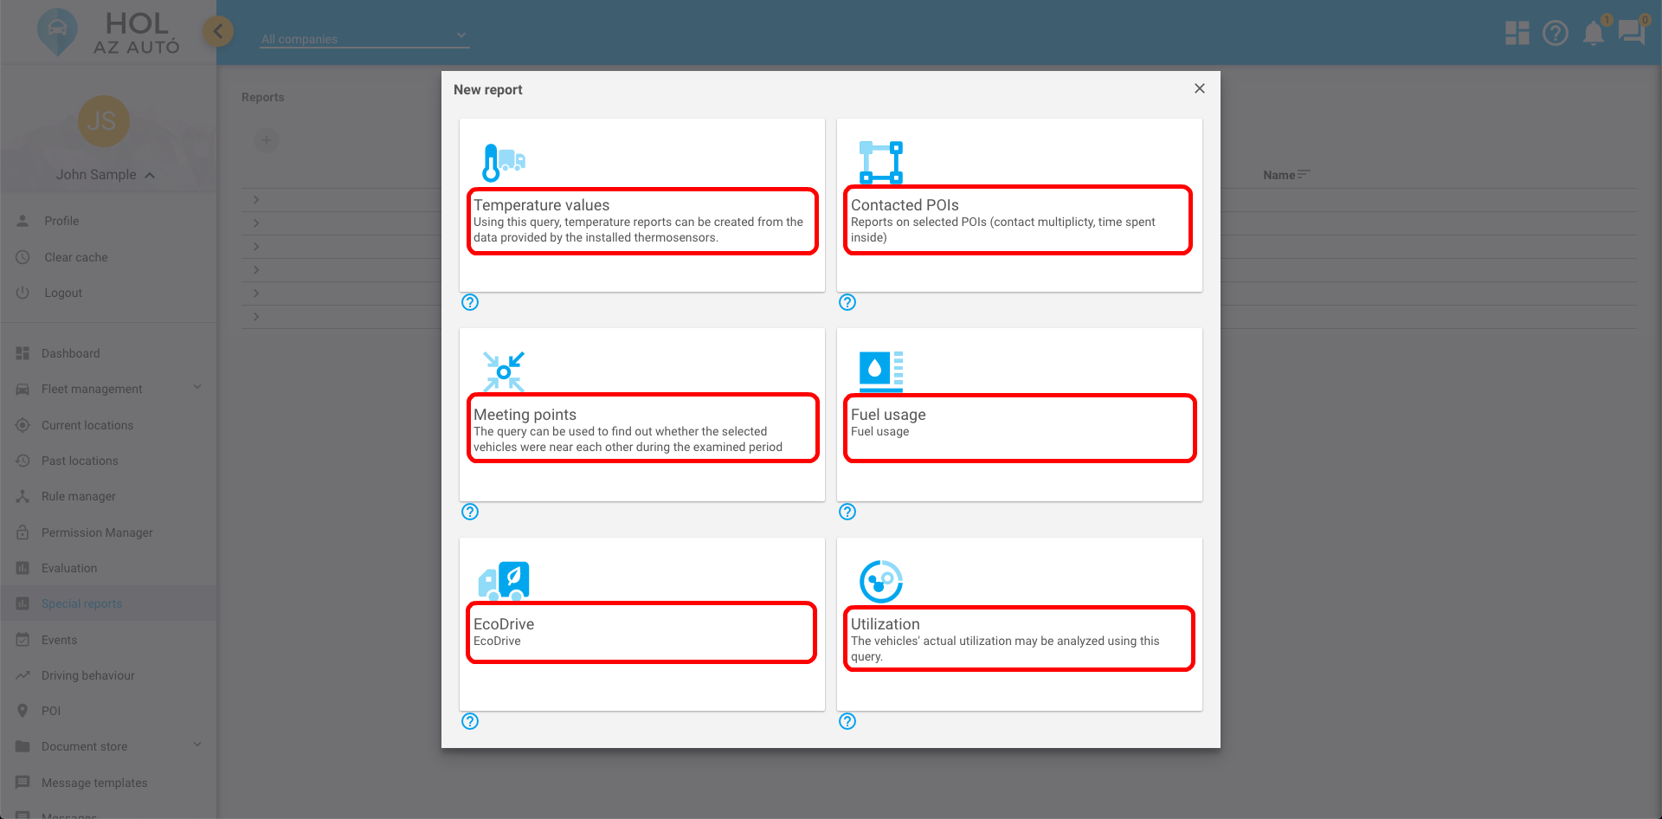Open notifications bell in header
Image resolution: width=1662 pixels, height=819 pixels.
point(1594,33)
